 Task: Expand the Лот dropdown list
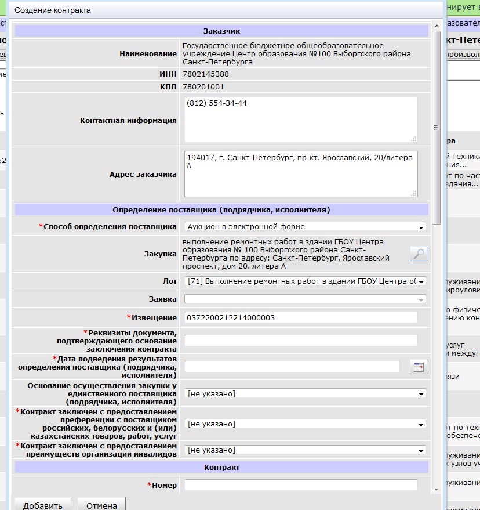tap(305, 281)
